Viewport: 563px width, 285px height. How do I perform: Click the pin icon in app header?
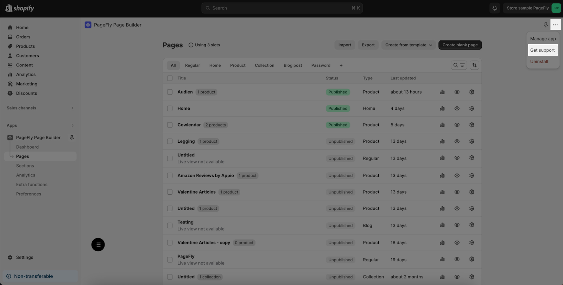[x=546, y=25]
